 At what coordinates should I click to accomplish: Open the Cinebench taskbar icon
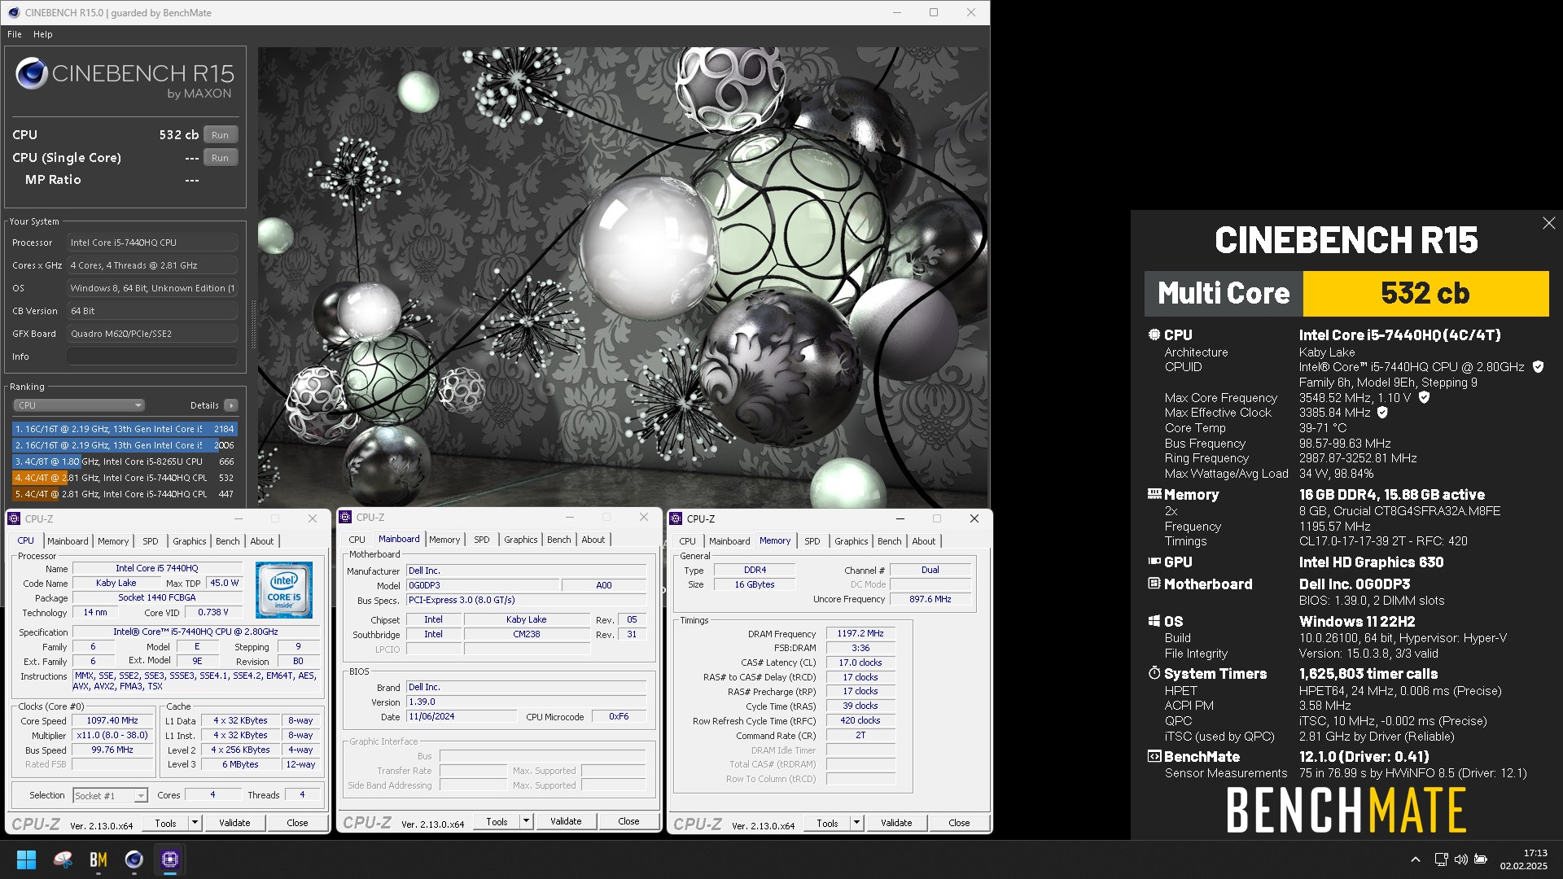[x=134, y=859]
